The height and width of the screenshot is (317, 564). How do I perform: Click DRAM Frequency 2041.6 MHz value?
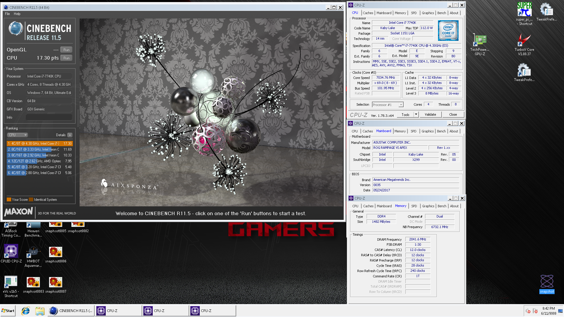[x=417, y=240]
